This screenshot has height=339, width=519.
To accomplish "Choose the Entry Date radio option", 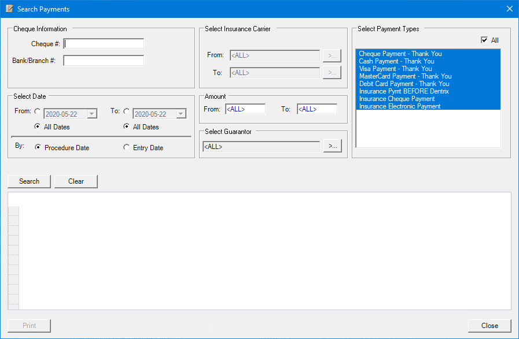I will (127, 148).
